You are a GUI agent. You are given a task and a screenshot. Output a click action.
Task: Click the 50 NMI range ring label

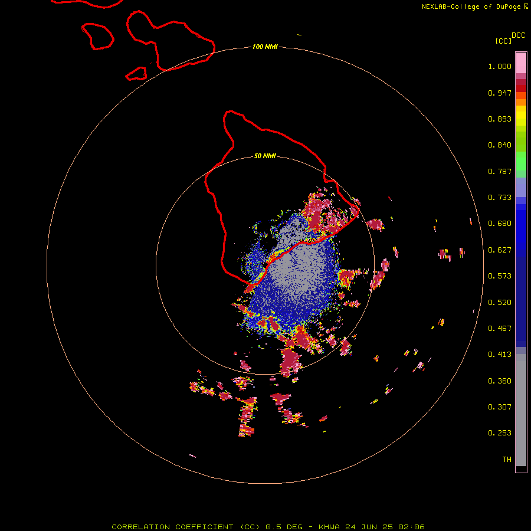click(x=265, y=156)
